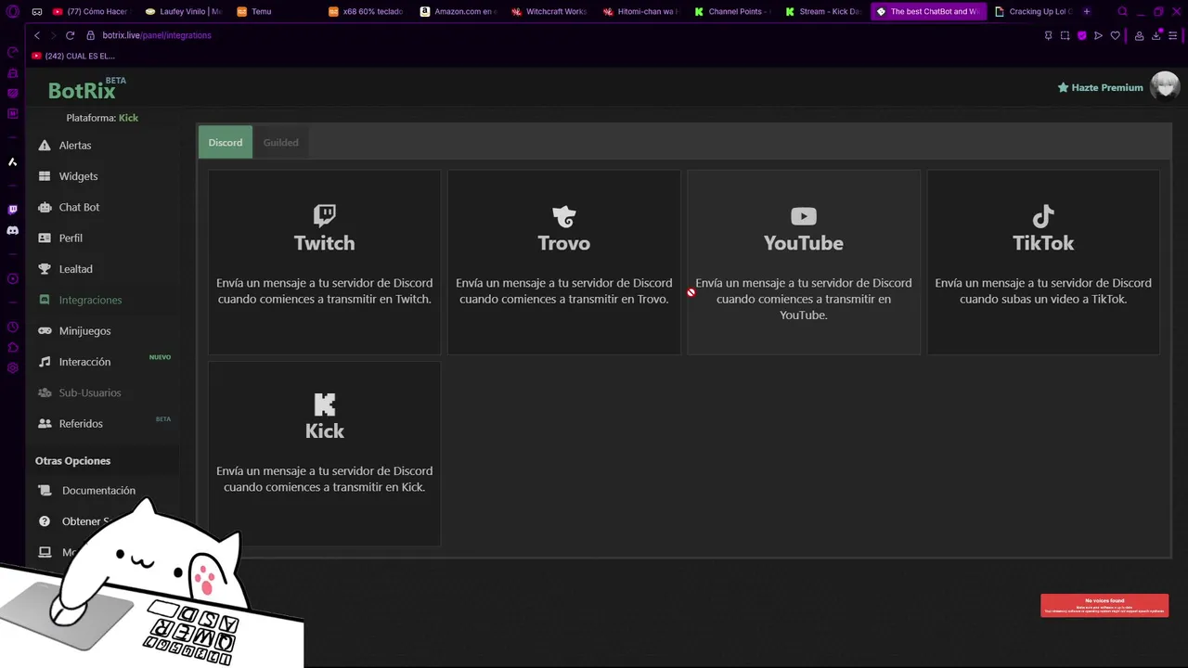The image size is (1188, 668).
Task: Open the user avatar profile picture
Action: tap(1165, 86)
